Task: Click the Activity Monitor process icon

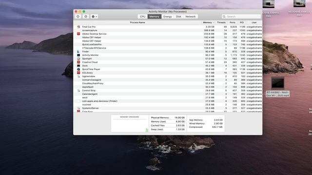Action: click(x=78, y=55)
